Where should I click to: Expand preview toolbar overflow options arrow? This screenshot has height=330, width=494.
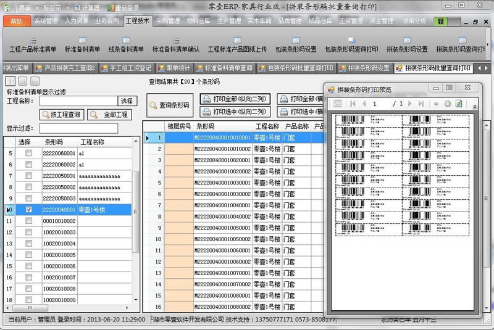click(475, 107)
